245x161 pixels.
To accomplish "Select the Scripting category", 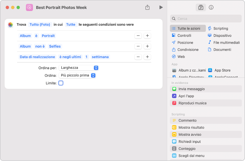I will coord(221,28).
